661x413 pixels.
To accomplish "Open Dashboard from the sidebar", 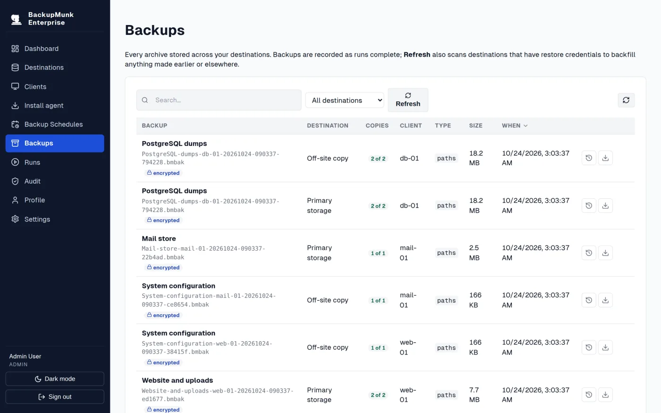I will (x=55, y=49).
